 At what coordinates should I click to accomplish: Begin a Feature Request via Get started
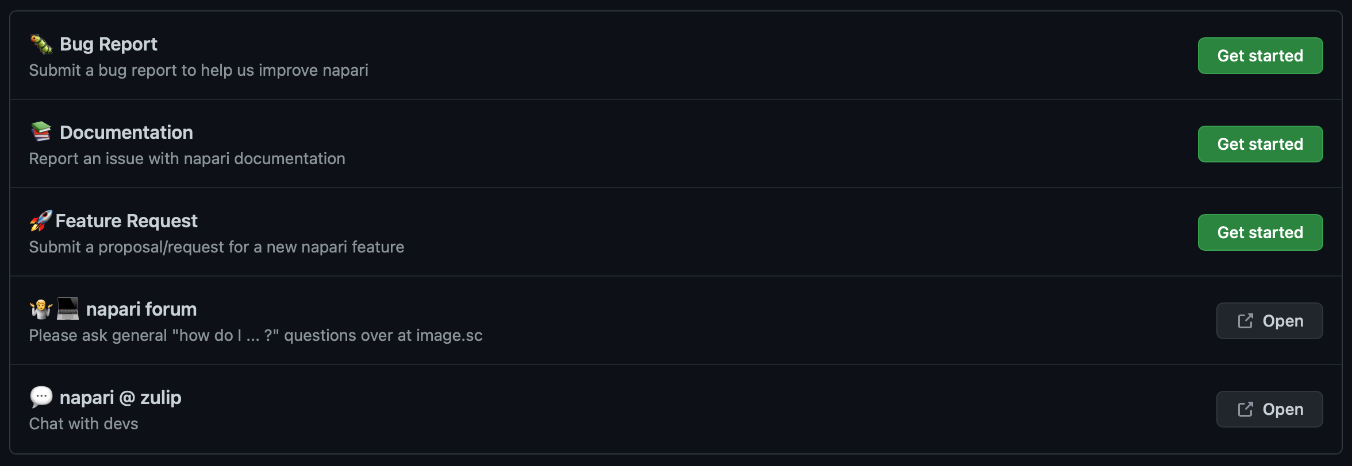[x=1260, y=232]
